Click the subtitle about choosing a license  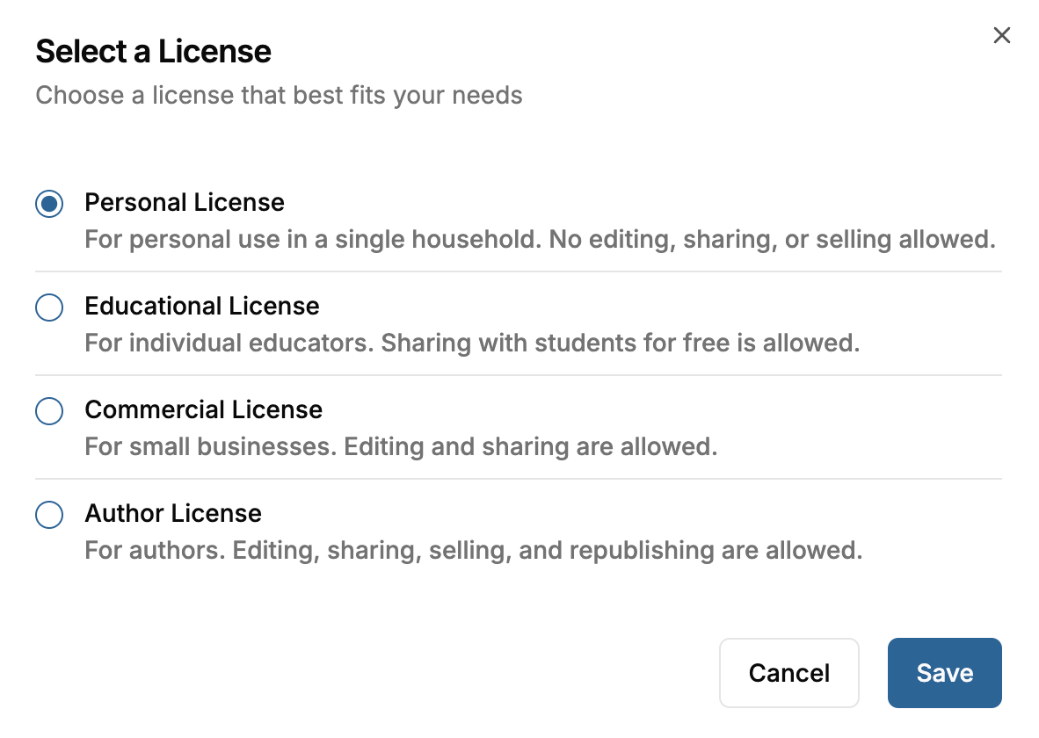[x=279, y=95]
